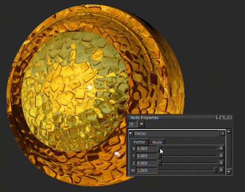Reset the Y value with its R button

click(221, 156)
